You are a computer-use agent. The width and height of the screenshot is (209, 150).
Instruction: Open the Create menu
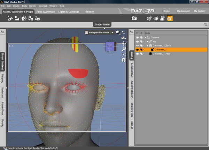16,6
